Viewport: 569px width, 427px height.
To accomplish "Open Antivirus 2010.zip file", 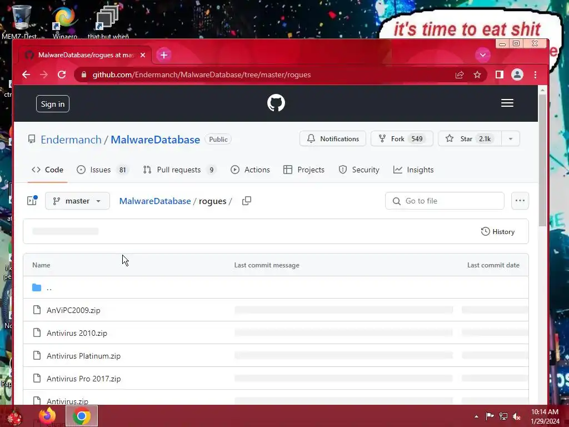I will tap(77, 333).
